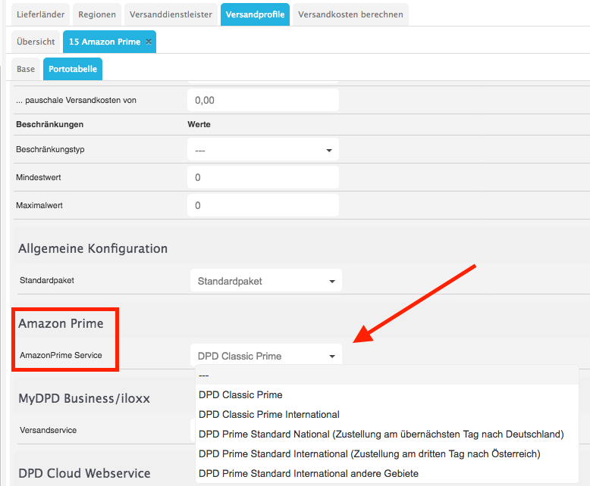Screen dimensions: 590x486
Task: Open the Lieferländer tab
Action: [38, 14]
